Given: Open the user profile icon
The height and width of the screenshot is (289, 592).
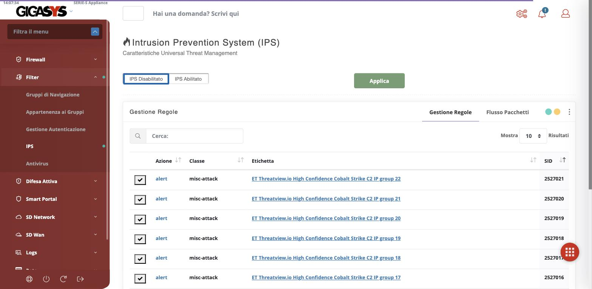Looking at the screenshot, I should tap(565, 14).
